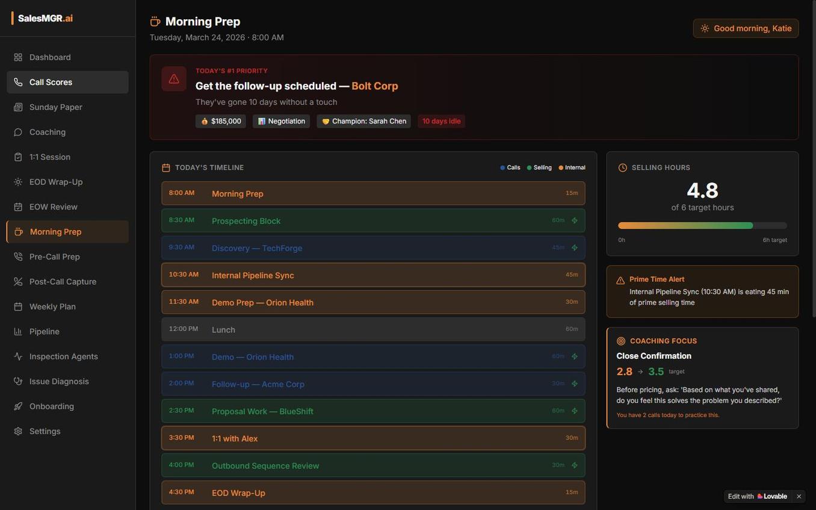Click the icon beside Post-Call Capture
Image resolution: width=816 pixels, height=510 pixels.
pos(18,282)
